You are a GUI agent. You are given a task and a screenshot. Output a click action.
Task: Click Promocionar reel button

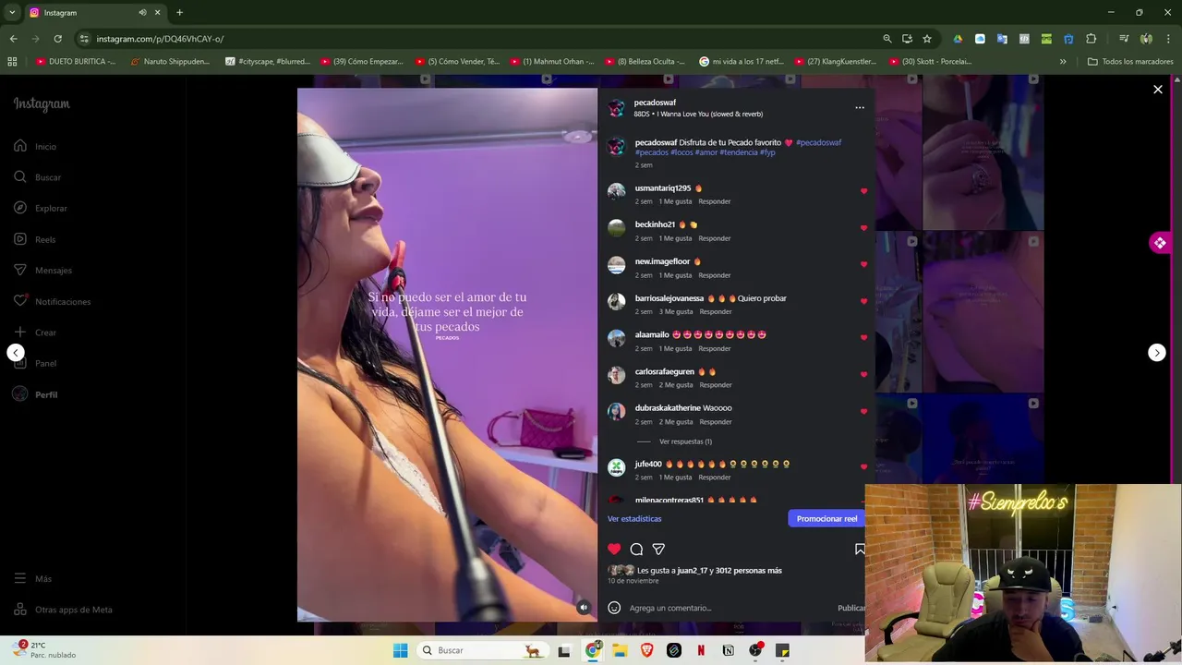pos(826,518)
